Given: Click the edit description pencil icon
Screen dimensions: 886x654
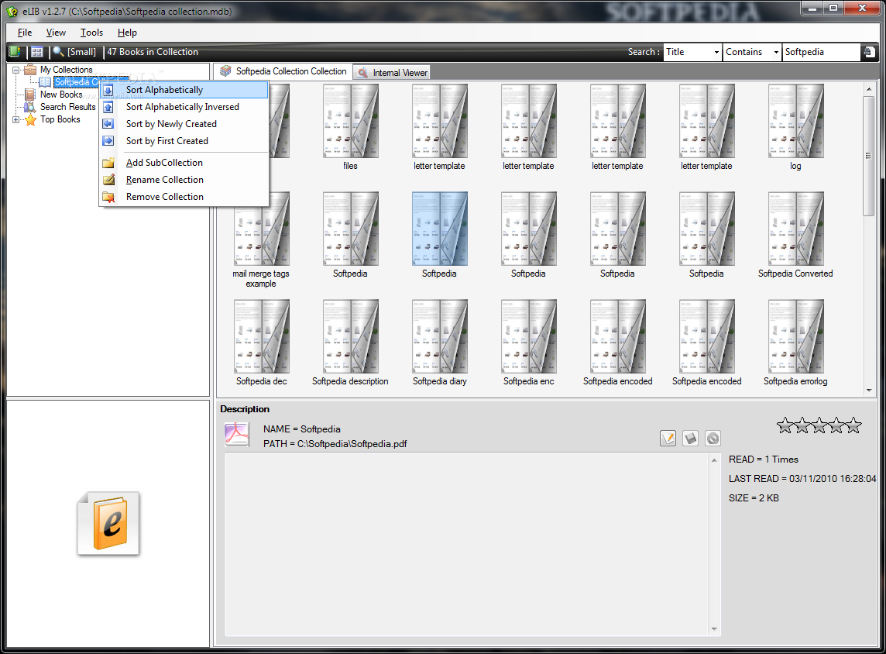Looking at the screenshot, I should pyautogui.click(x=668, y=438).
